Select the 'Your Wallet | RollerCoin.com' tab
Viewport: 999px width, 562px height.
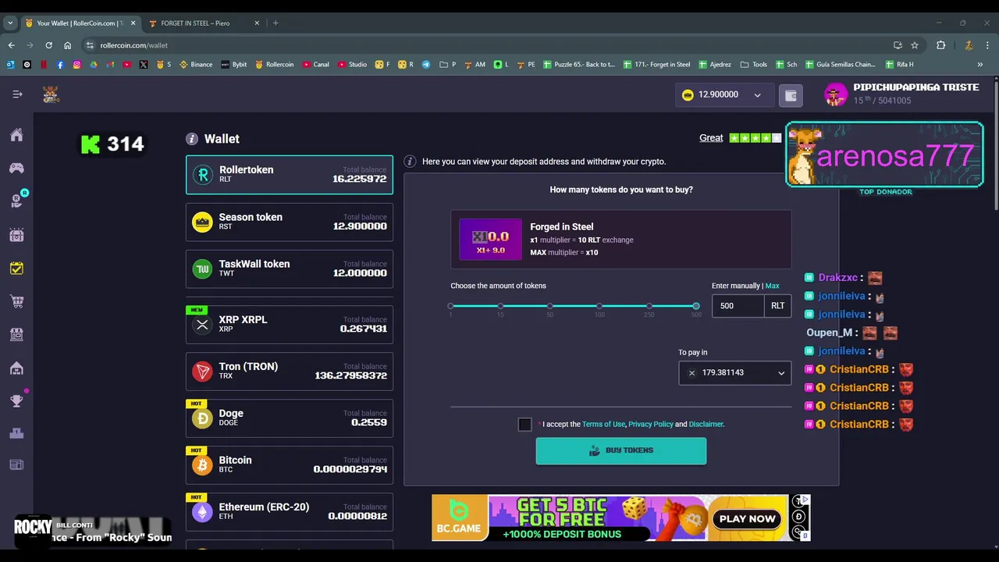point(79,23)
